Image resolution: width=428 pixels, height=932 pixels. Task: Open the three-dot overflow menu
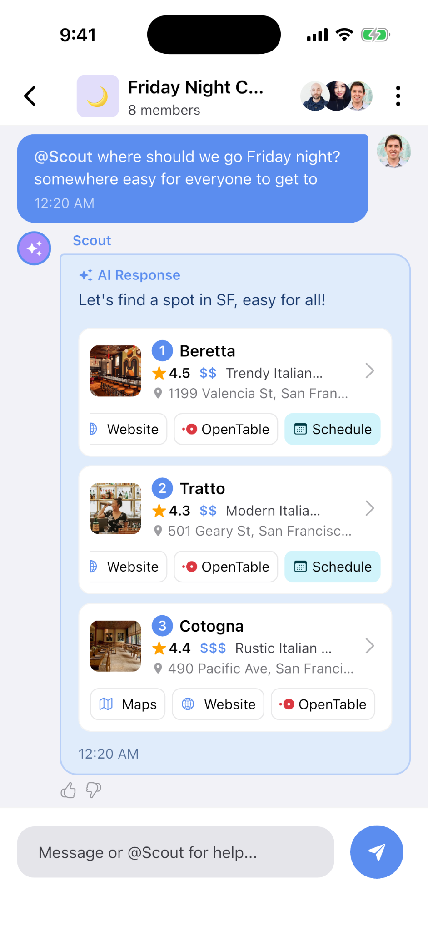[x=398, y=96]
